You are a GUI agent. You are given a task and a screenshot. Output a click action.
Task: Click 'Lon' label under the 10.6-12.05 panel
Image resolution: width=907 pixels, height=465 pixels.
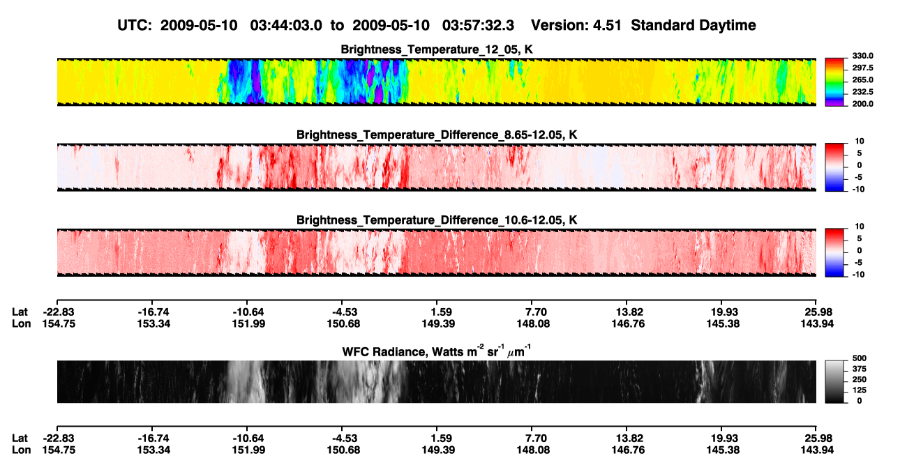coord(21,323)
